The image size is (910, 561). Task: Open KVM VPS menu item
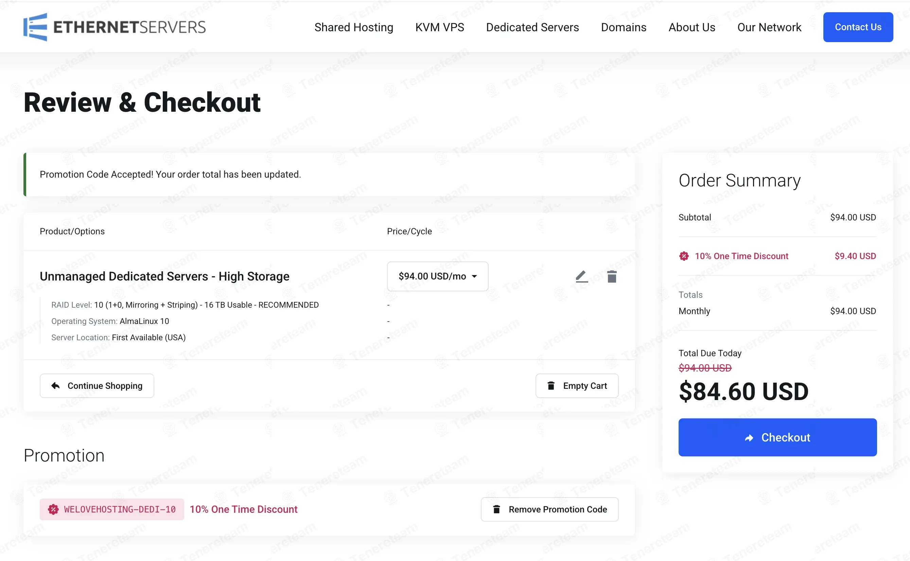click(439, 27)
